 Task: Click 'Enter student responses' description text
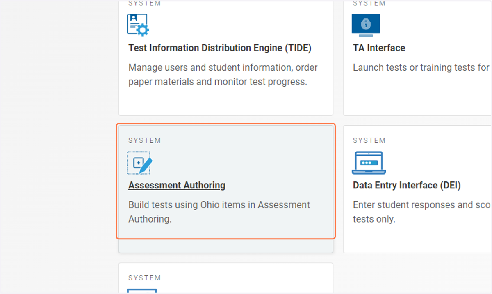coord(422,212)
